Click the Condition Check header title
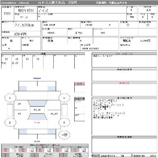 click(15, 3)
